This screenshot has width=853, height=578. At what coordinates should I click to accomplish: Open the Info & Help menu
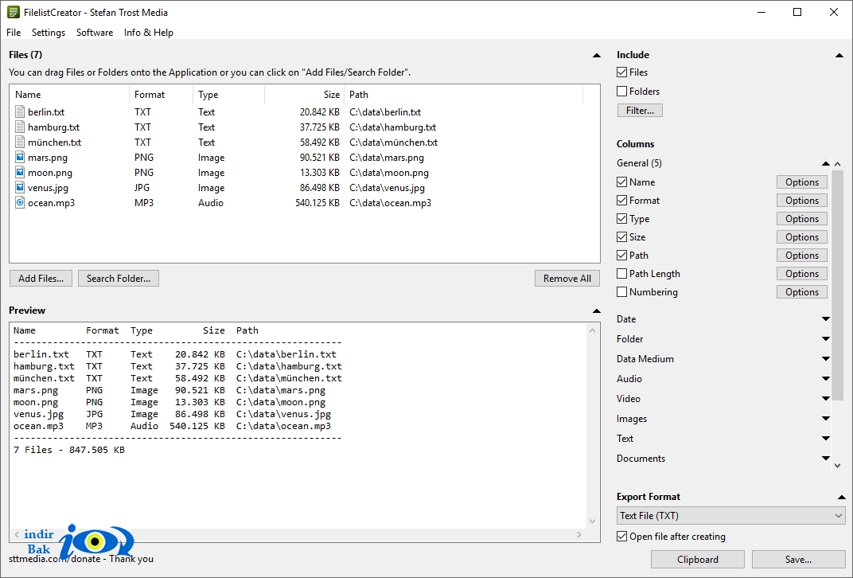(x=149, y=32)
